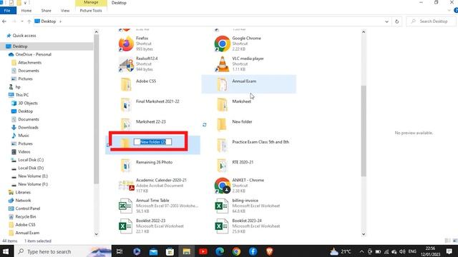458x257 pixels.
Task: Select the Google Chrome shortcut icon
Action: coord(223,44)
